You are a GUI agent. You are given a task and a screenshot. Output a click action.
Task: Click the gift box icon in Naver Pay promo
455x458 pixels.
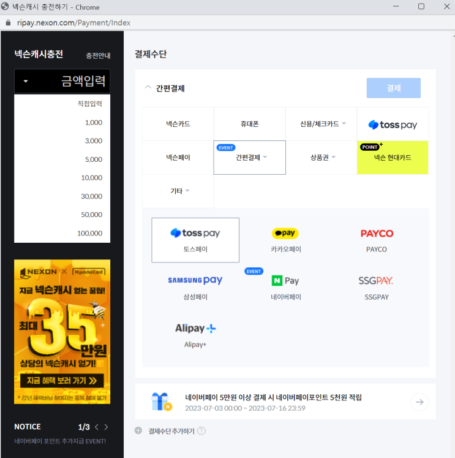coord(162,402)
